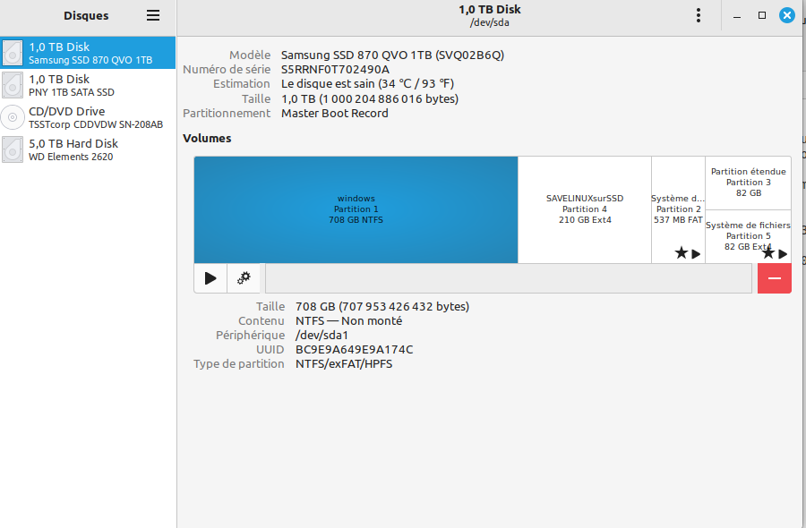Screen dimensions: 806x528
Task: Maximize the Disks window
Action: tap(762, 15)
